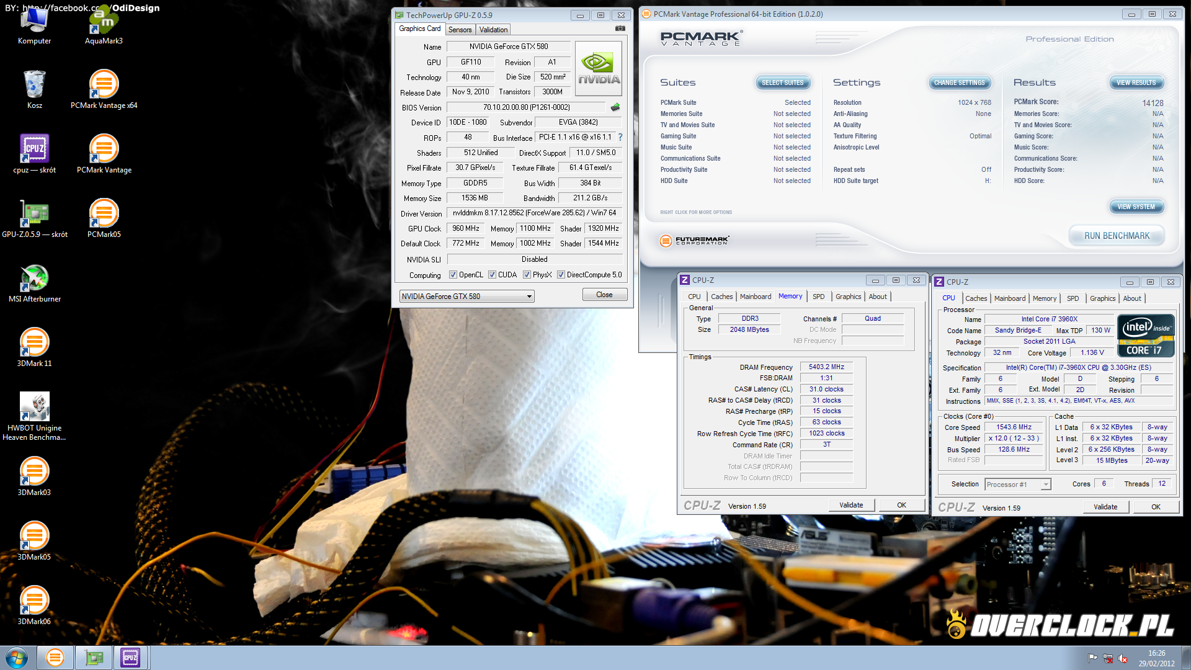
Task: Open the Komputer desktop icon
Action: coord(34,26)
